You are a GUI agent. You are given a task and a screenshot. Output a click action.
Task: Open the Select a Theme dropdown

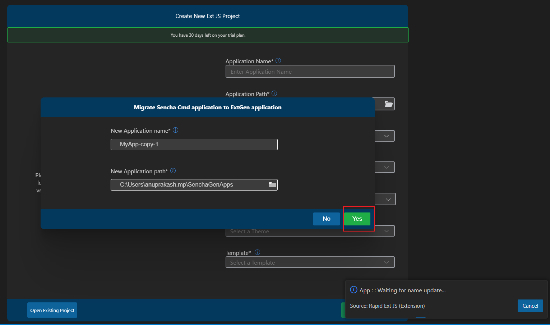click(386, 231)
